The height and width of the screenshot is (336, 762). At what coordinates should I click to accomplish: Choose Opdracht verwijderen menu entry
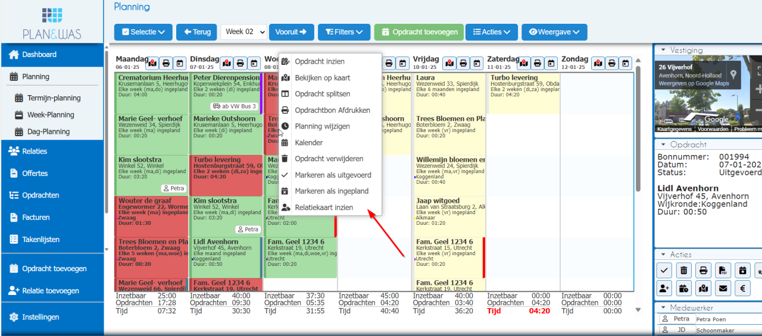330,159
